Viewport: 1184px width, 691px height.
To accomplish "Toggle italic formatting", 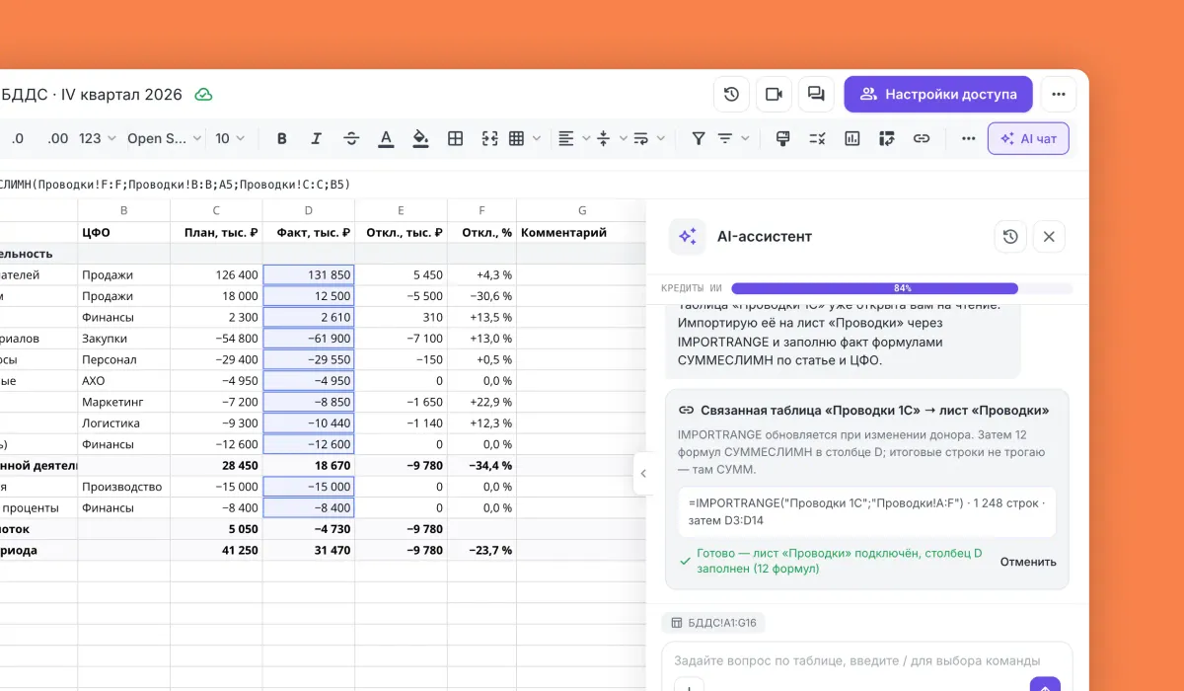I will click(x=317, y=139).
